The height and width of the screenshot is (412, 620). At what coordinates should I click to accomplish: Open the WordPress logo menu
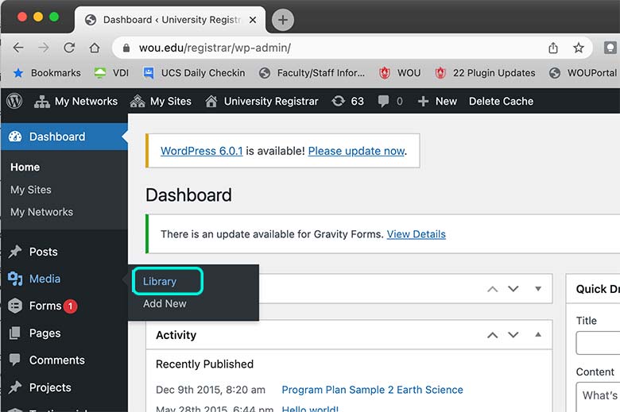click(x=14, y=101)
